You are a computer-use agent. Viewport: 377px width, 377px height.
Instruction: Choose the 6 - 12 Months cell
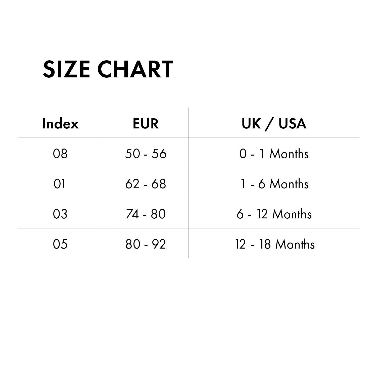coord(274,214)
